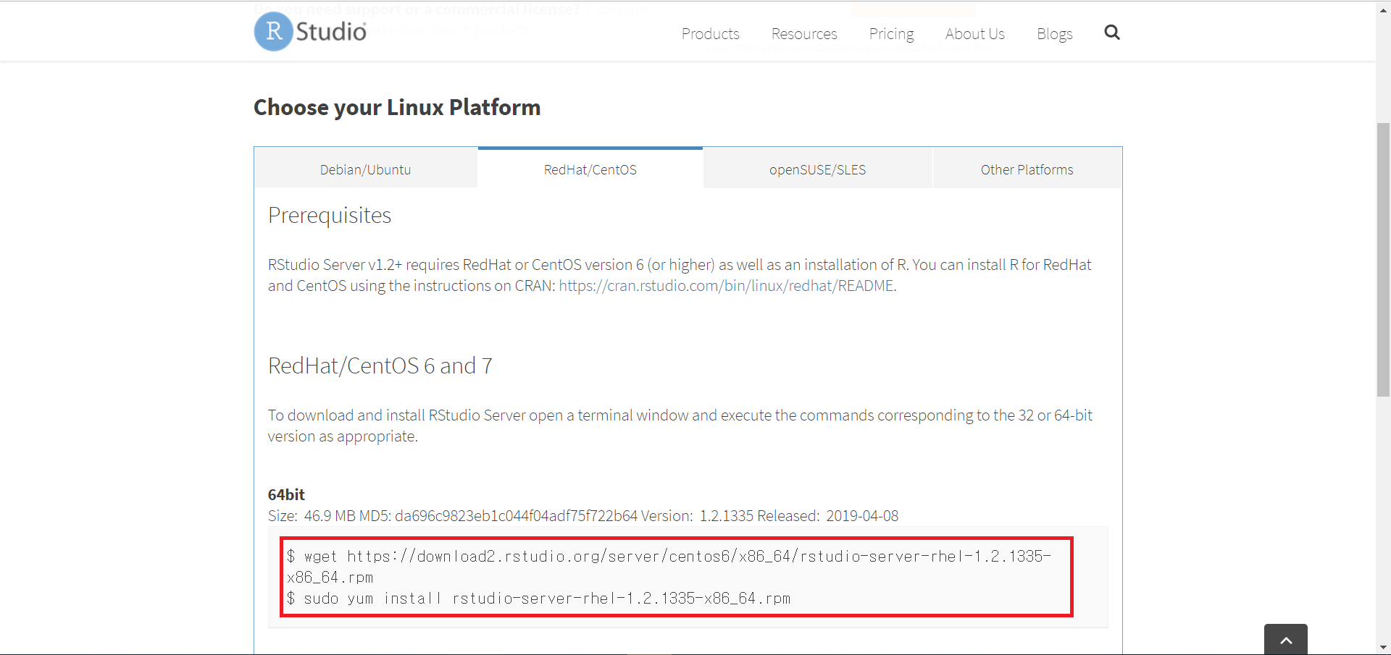Click the sudo yum install command line

pos(538,599)
